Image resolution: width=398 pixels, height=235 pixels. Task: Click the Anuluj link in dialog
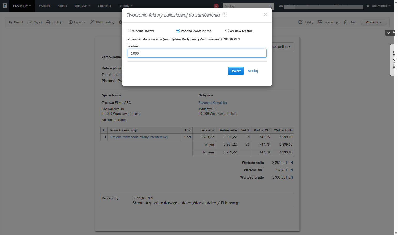coord(253,71)
